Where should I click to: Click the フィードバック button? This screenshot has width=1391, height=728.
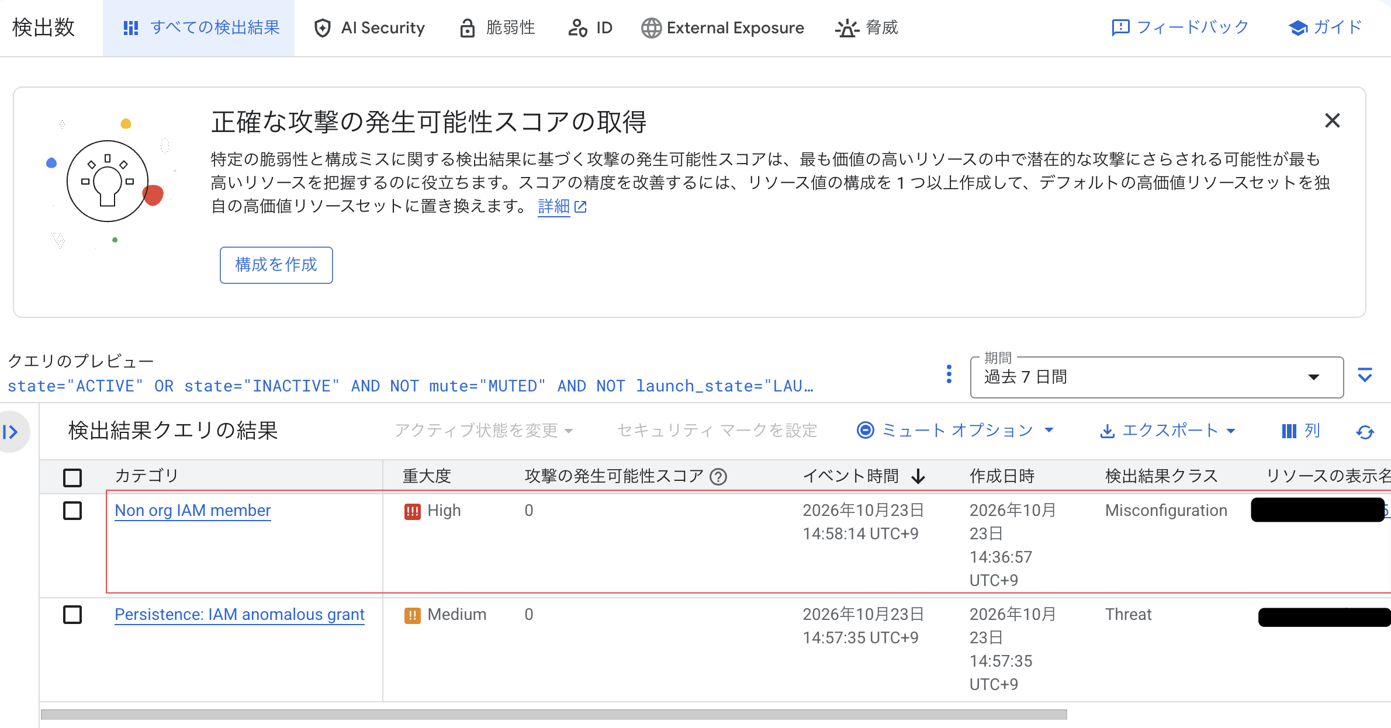[x=1179, y=27]
